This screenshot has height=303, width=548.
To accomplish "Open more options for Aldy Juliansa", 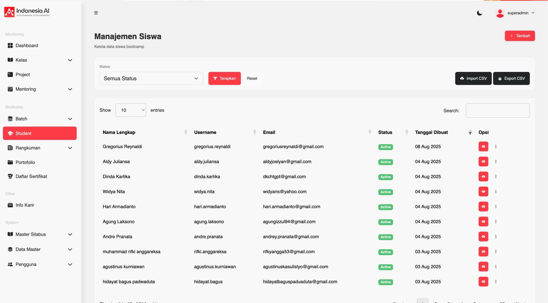I will tap(496, 162).
